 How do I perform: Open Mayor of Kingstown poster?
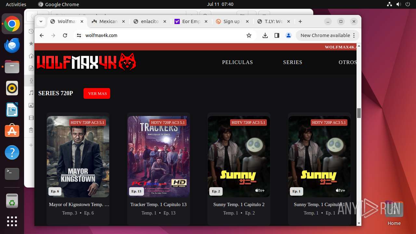[78, 157]
